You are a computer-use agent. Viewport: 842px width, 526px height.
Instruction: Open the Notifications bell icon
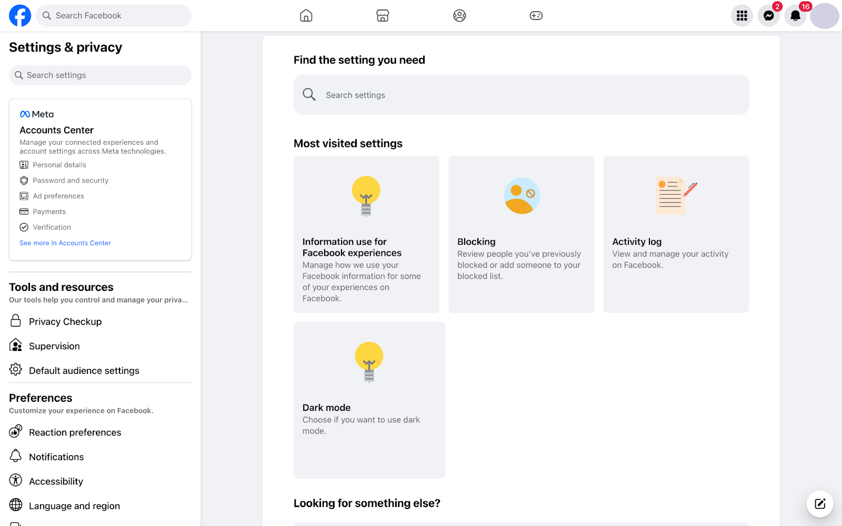click(796, 16)
